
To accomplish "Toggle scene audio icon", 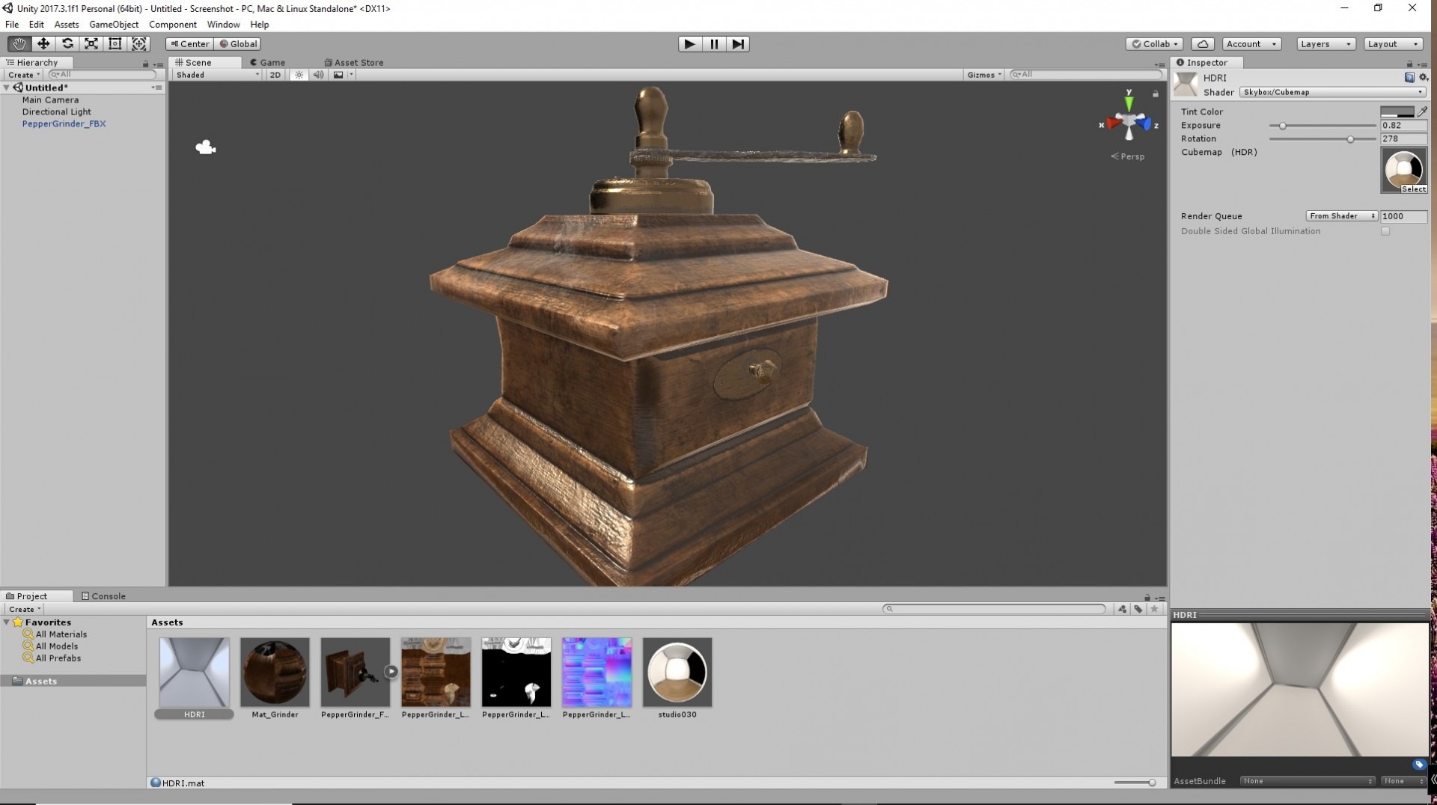I will pyautogui.click(x=319, y=75).
